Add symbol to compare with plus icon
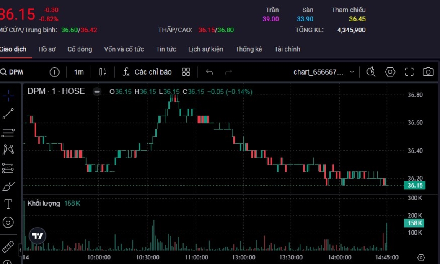Viewport: 440px width, 264px height. 54,72
